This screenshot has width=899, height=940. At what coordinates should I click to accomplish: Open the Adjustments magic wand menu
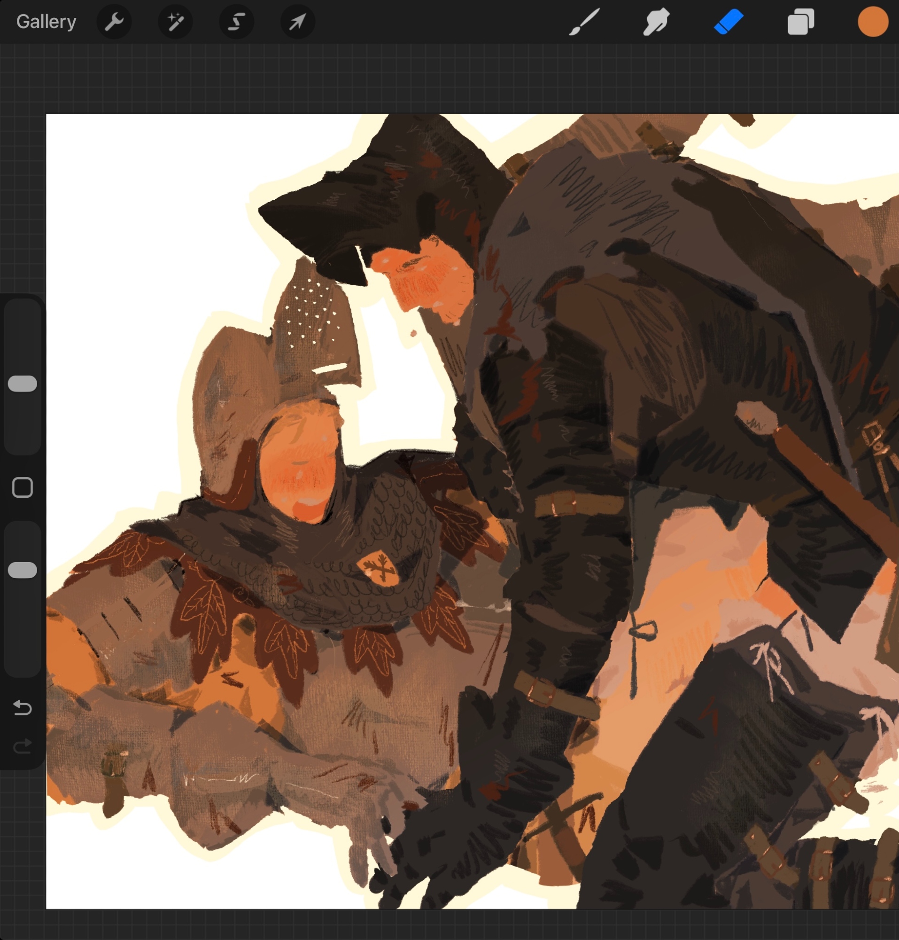175,22
